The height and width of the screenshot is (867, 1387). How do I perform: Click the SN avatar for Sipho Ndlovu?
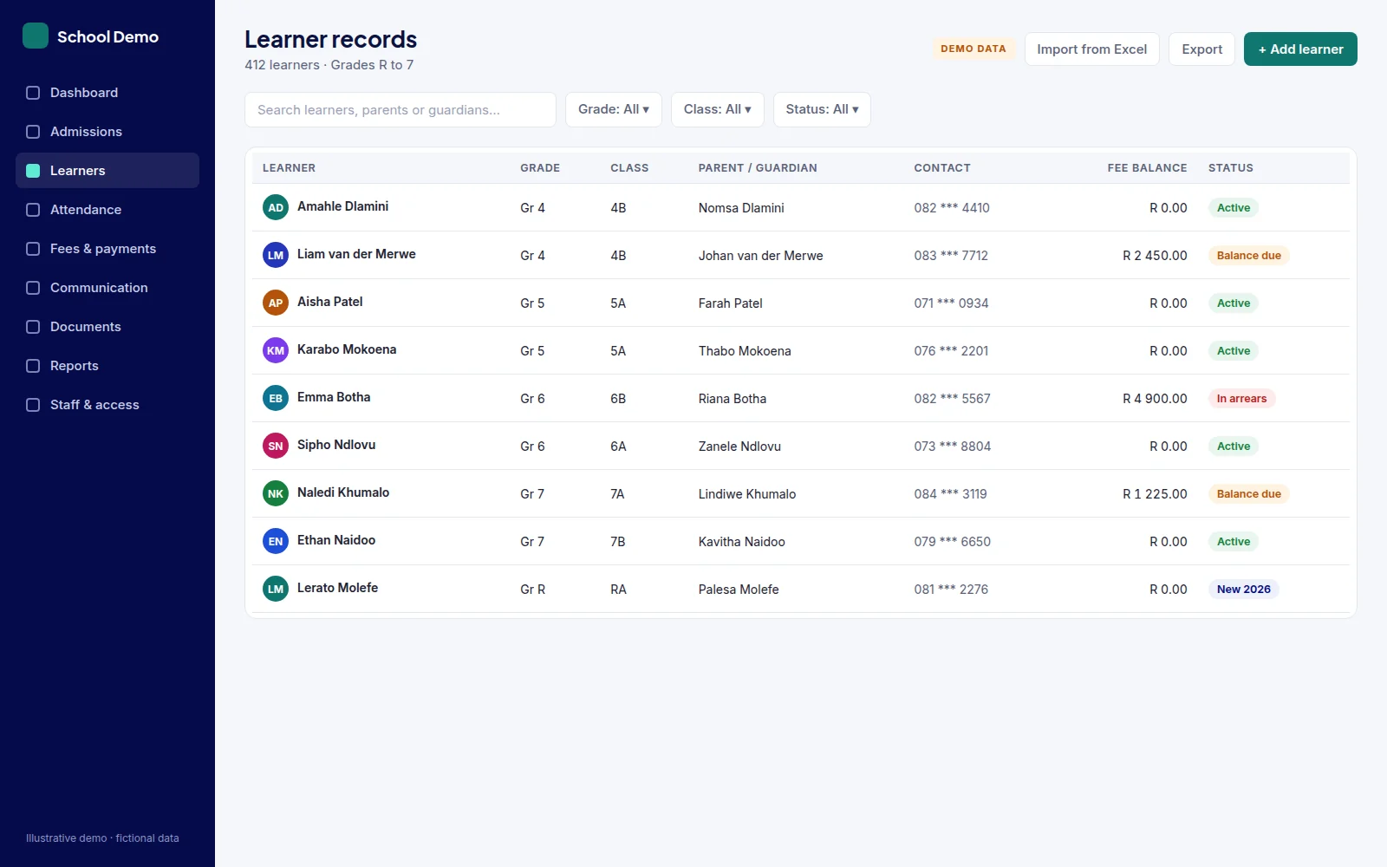point(276,446)
